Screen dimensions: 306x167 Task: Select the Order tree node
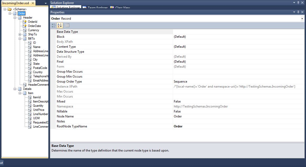(22, 13)
